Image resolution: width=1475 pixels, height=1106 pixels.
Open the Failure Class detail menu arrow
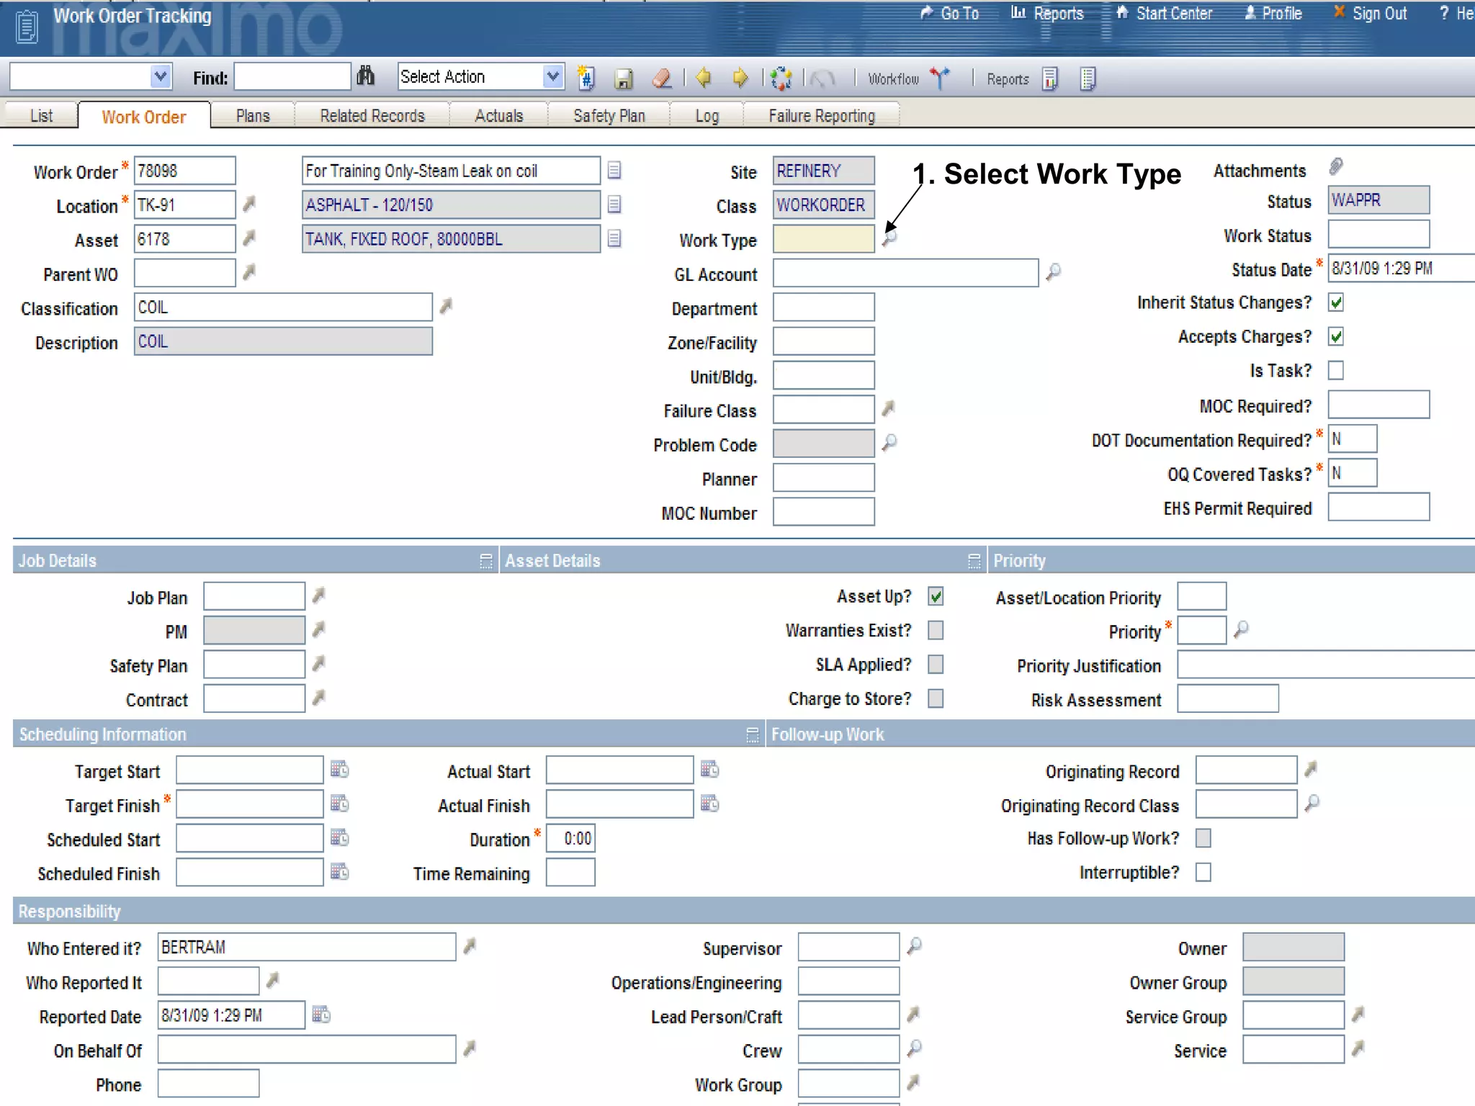(889, 408)
